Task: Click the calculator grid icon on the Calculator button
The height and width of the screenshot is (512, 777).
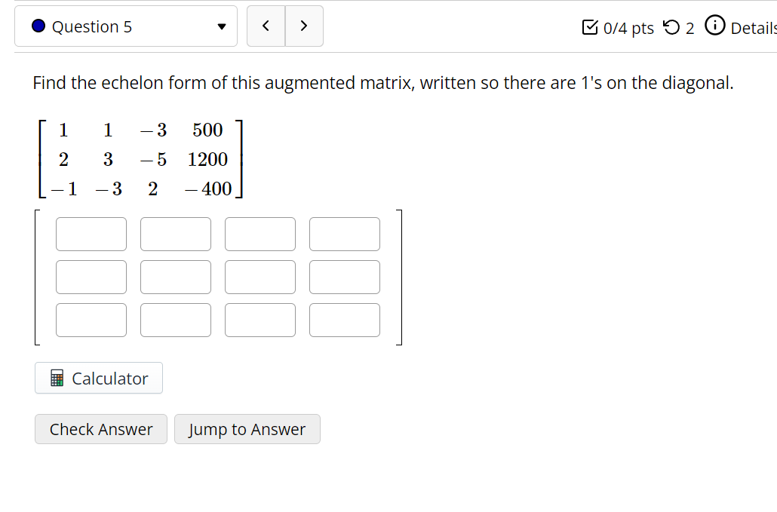Action: click(57, 378)
